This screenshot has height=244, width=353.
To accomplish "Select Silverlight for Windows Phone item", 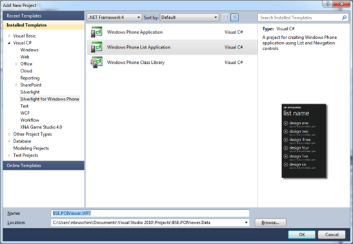I will pos(50,99).
